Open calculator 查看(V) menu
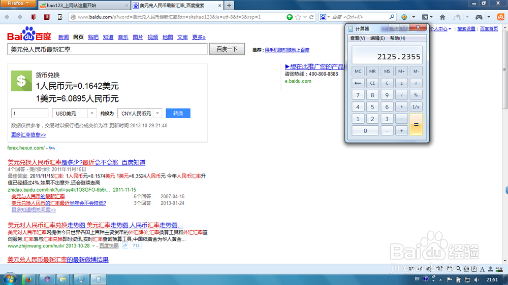This screenshot has height=285, width=508. [358, 38]
